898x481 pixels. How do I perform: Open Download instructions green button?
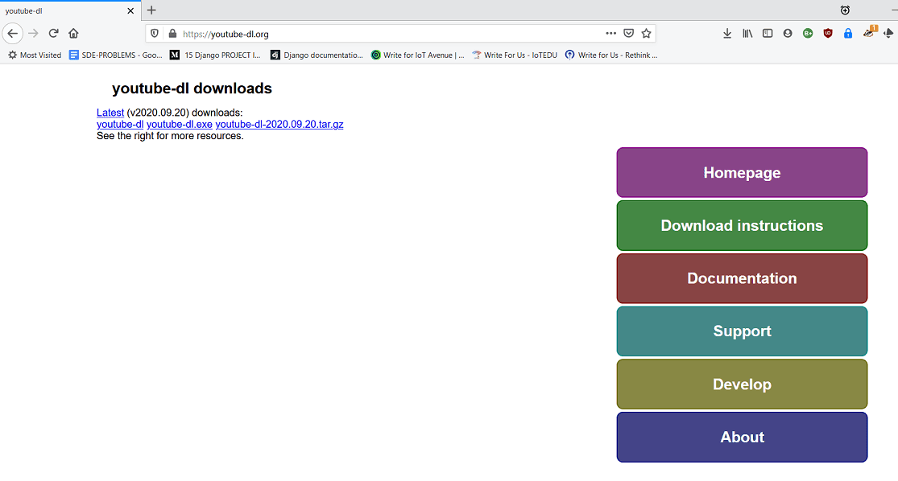742,225
